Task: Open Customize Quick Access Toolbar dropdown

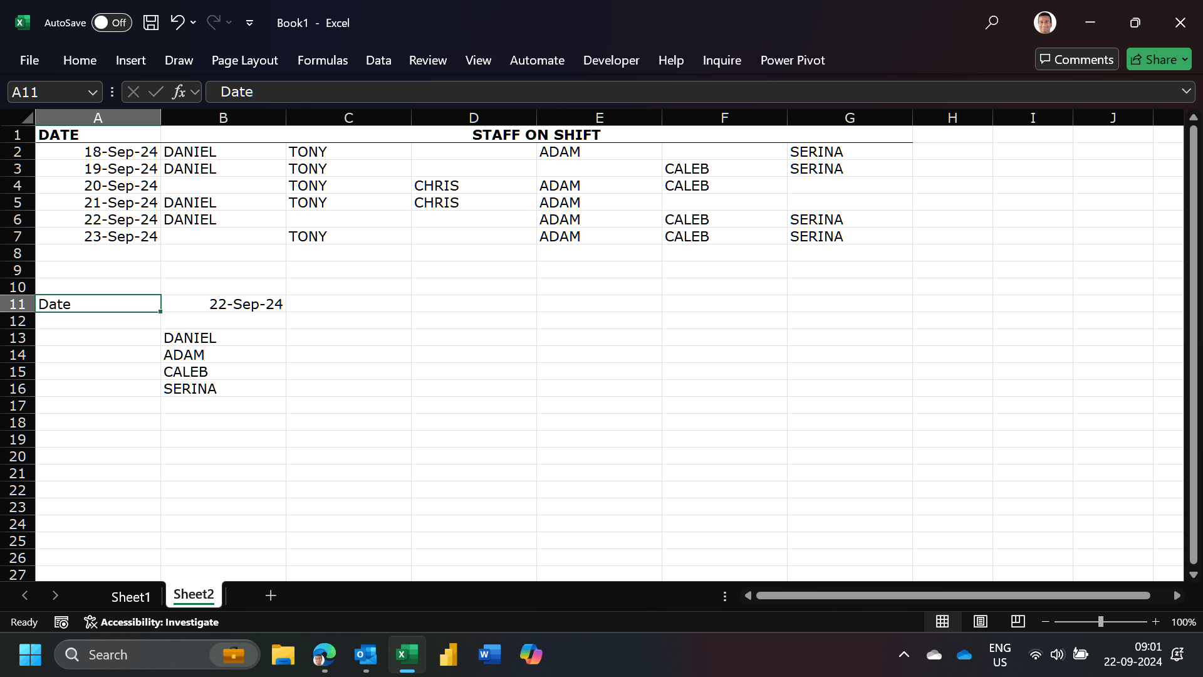Action: pos(249,23)
